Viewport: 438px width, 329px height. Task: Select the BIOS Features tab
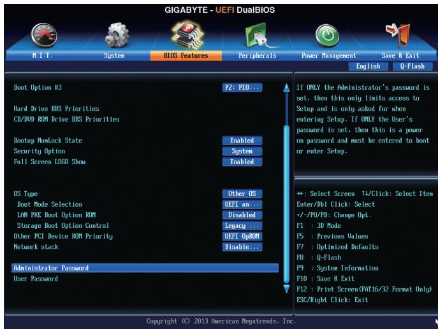coord(186,55)
